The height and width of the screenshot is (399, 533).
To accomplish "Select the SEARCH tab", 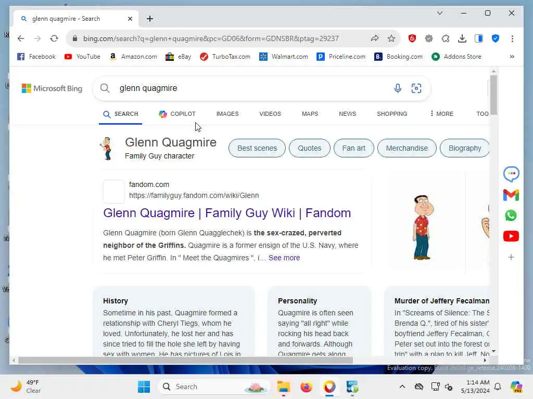I will (121, 114).
